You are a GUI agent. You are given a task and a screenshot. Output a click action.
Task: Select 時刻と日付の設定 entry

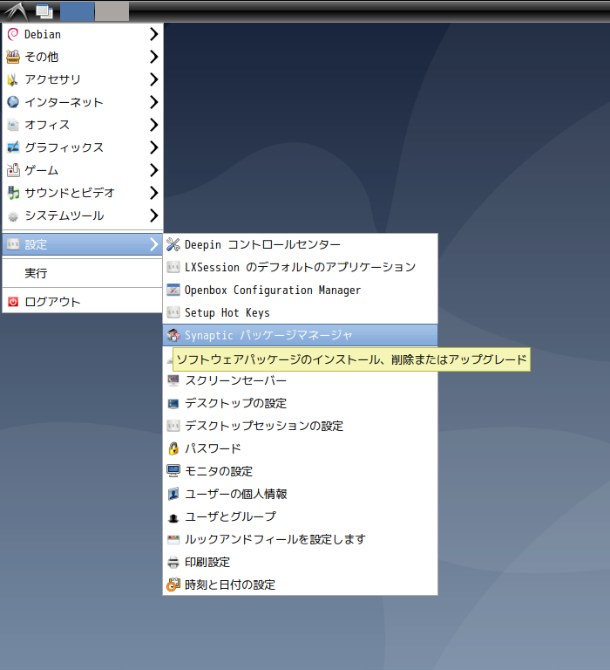[x=300, y=585]
